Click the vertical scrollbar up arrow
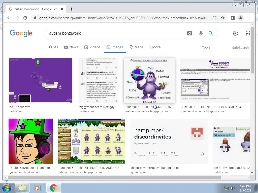This screenshot has width=258, height=193. [x=252, y=25]
